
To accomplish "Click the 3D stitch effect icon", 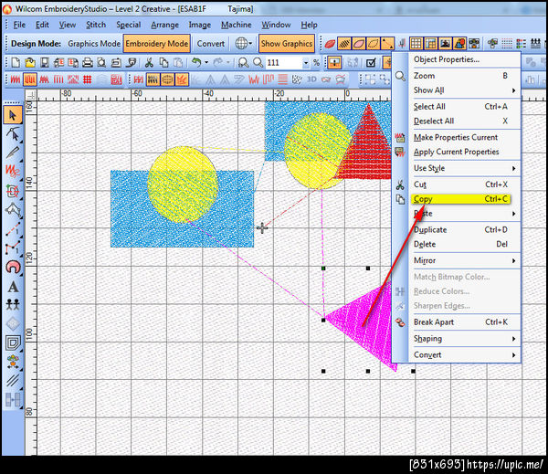I will click(x=311, y=79).
